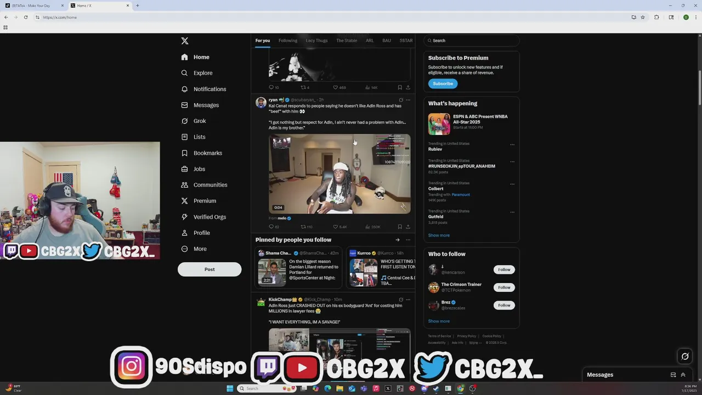Open Explore from the sidebar

pyautogui.click(x=196, y=73)
